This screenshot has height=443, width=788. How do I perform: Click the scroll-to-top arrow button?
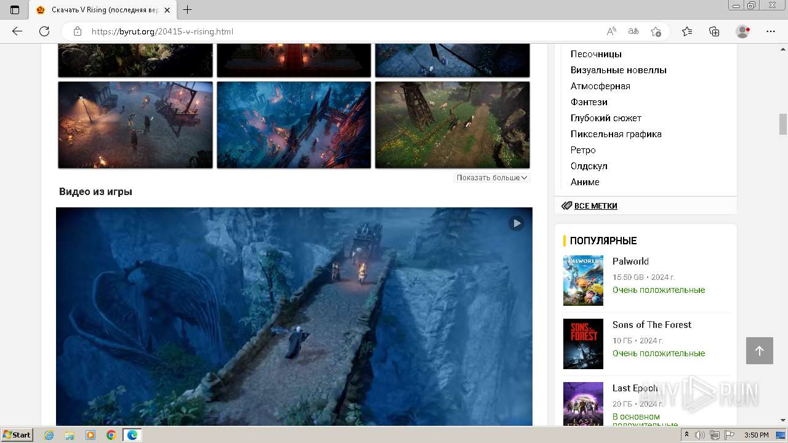759,351
